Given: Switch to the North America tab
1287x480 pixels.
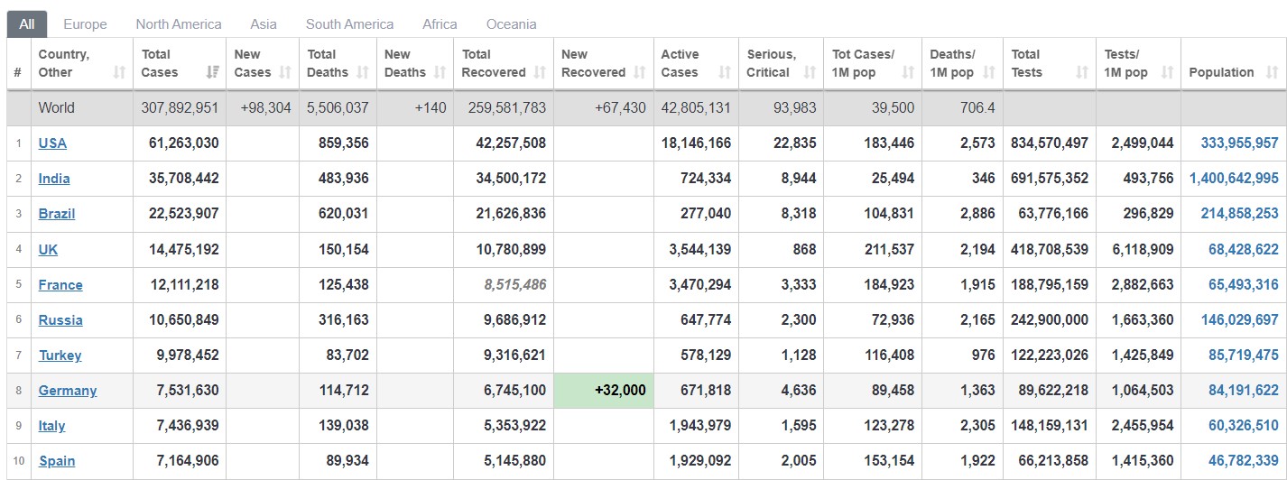Looking at the screenshot, I should pos(179,24).
